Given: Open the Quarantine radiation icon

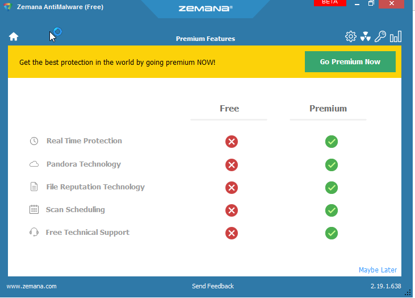Looking at the screenshot, I should click(365, 36).
